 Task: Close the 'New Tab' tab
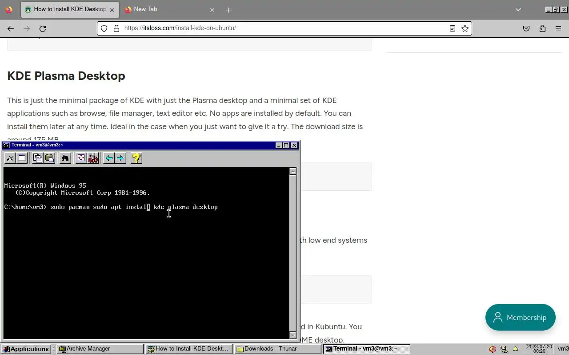212,10
